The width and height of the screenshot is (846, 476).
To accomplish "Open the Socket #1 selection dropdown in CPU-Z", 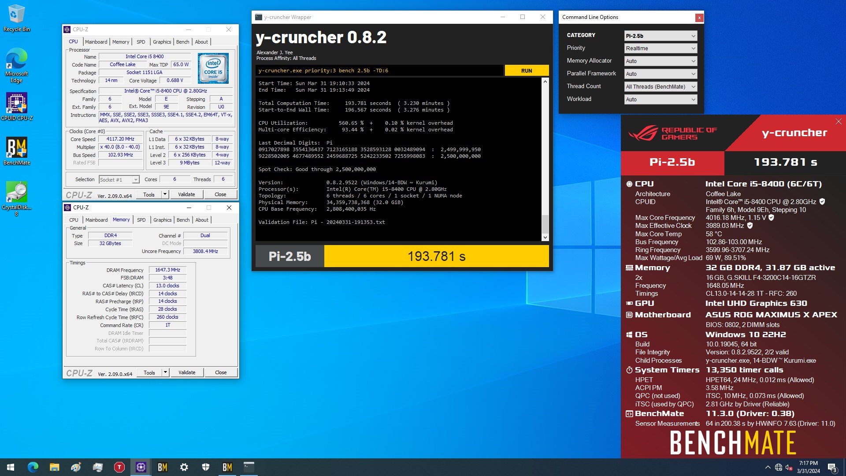I will 119,180.
